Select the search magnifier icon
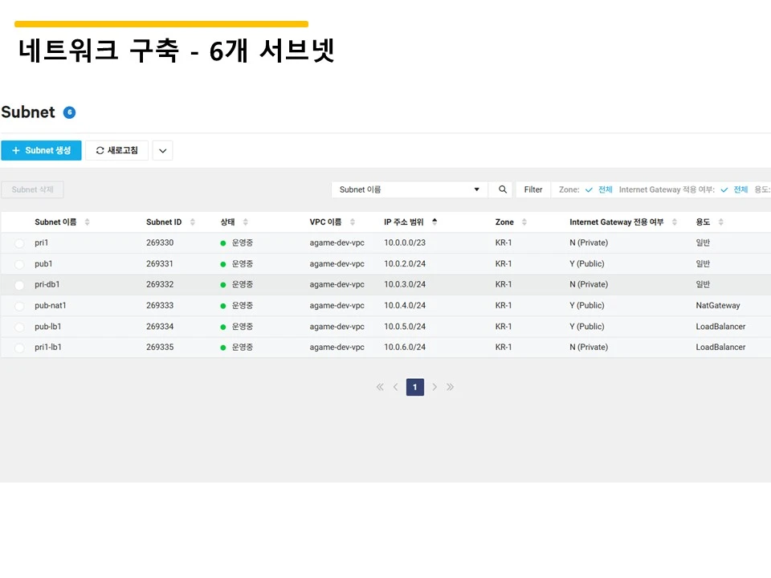This screenshot has height=578, width=771. pos(502,189)
